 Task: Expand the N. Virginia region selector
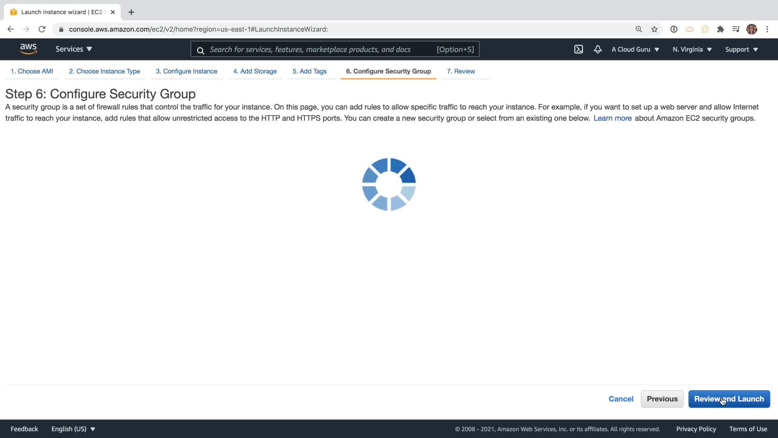coord(692,49)
